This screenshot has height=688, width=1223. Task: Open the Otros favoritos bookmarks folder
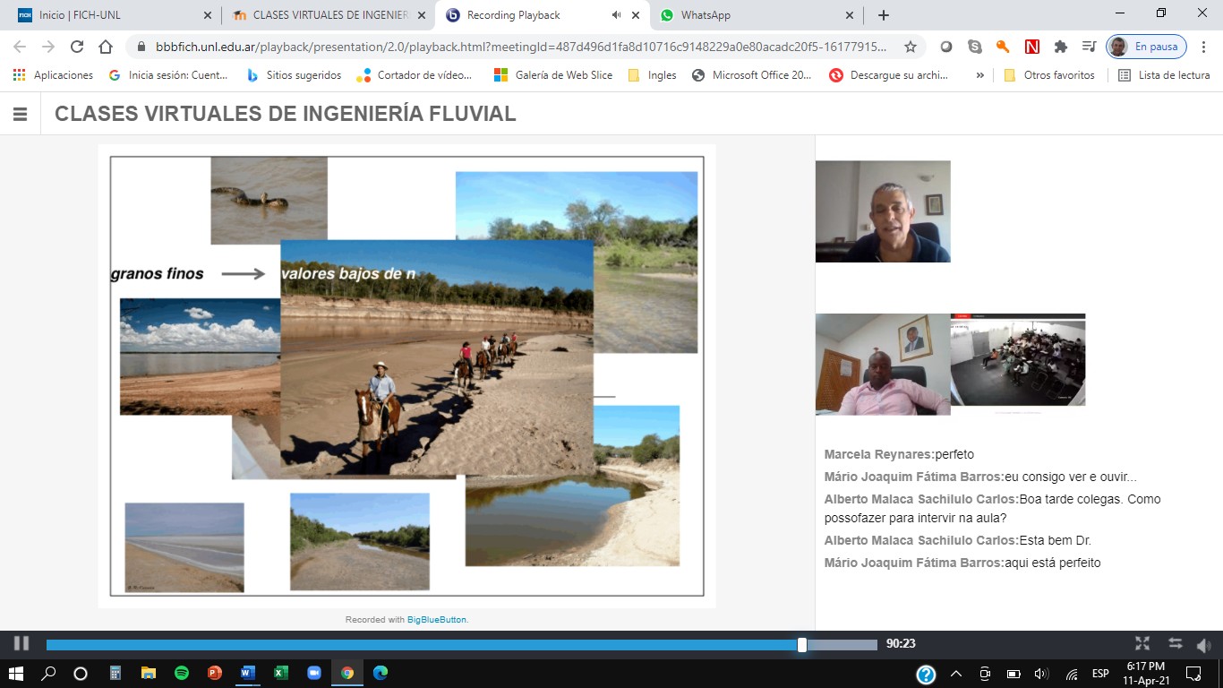[x=1049, y=75]
